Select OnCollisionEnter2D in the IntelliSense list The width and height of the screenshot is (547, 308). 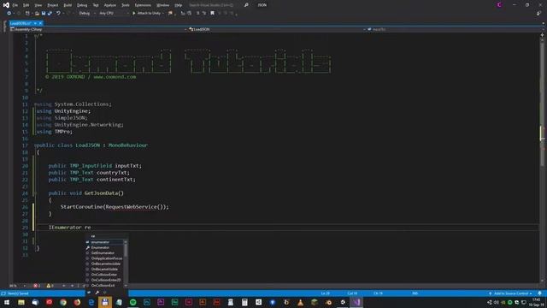pos(104,280)
